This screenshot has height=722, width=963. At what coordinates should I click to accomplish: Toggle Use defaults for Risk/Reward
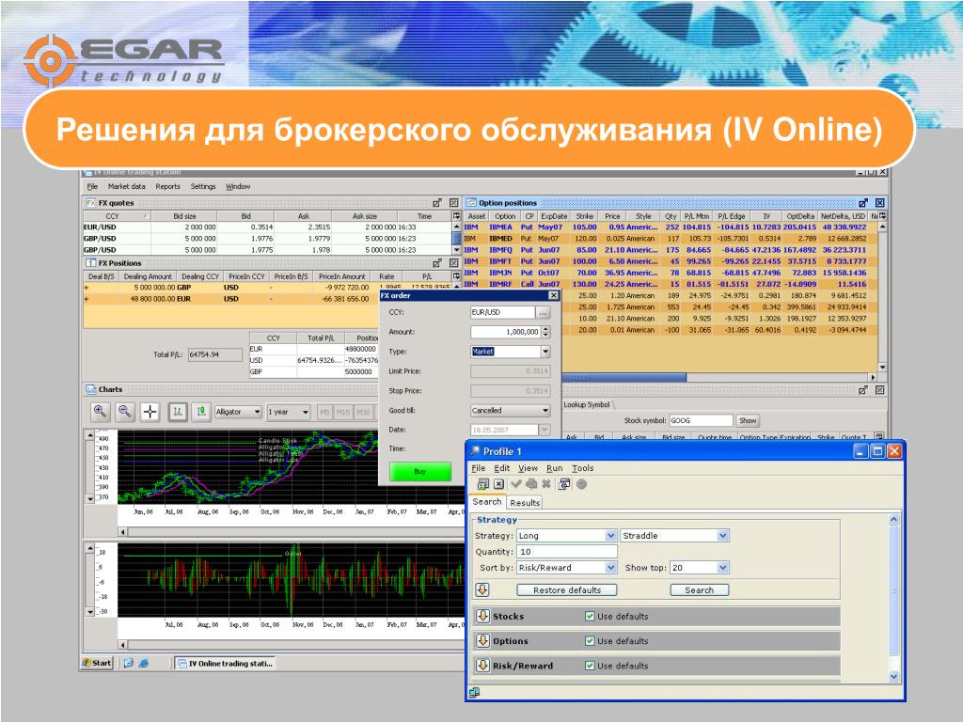[x=590, y=665]
